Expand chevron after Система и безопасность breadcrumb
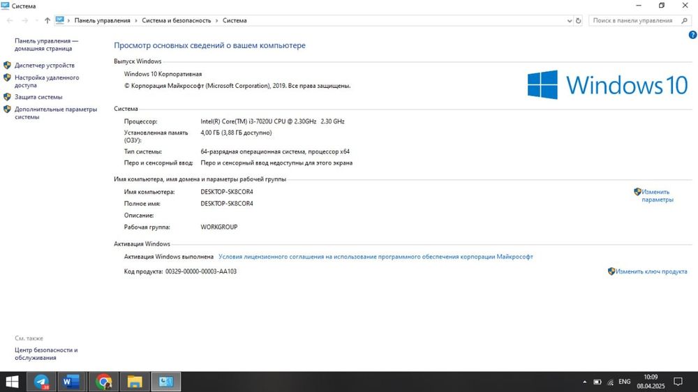Viewport: 698px width, 392px height. tap(217, 20)
